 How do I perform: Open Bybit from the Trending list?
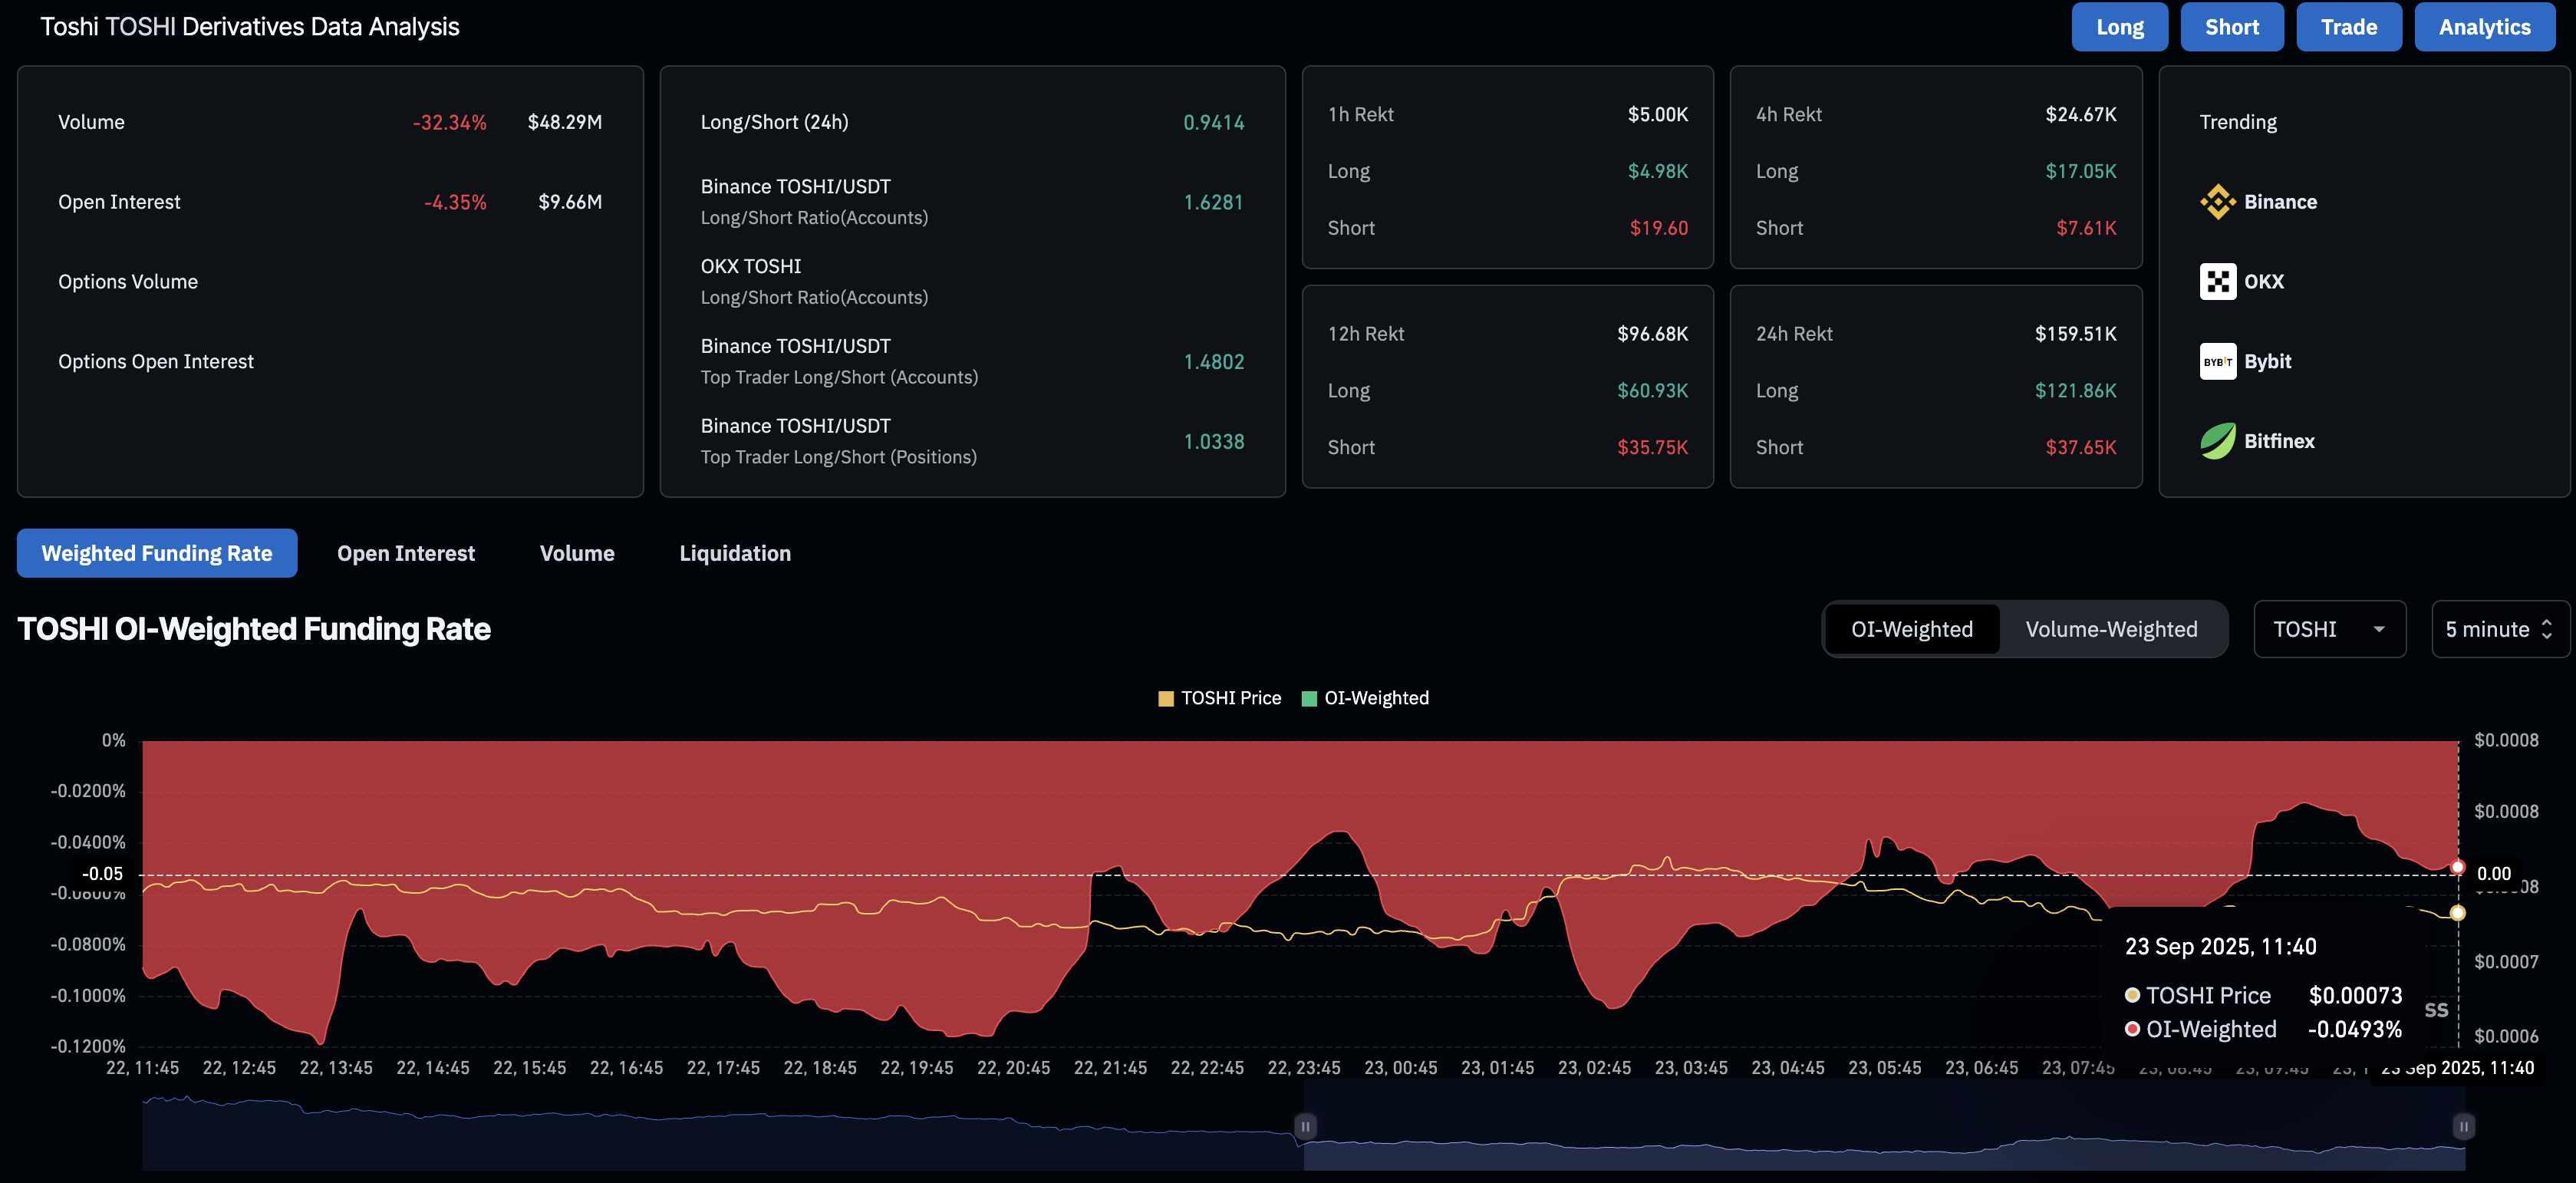(x=2218, y=361)
